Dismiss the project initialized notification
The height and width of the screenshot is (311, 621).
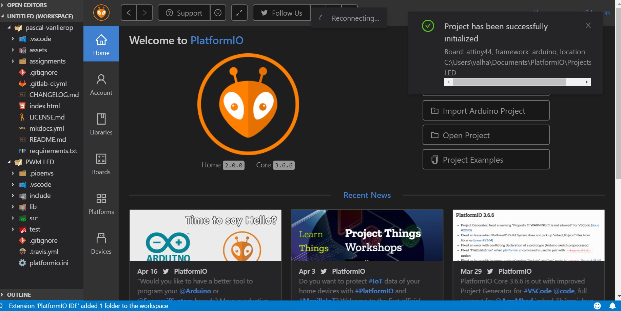588,25
